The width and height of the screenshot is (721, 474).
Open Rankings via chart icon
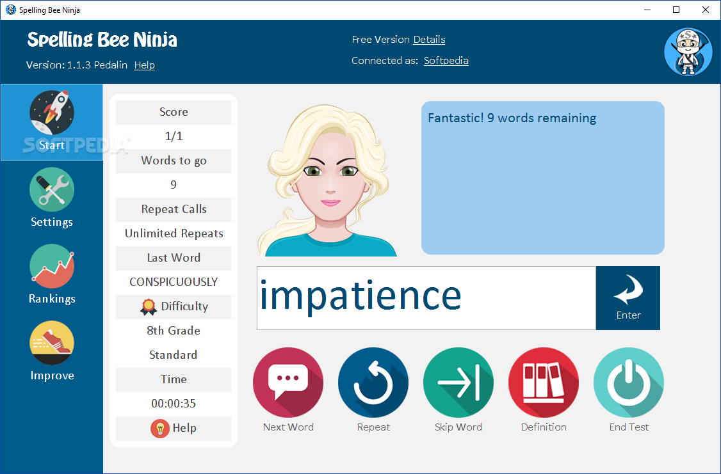[x=51, y=266]
